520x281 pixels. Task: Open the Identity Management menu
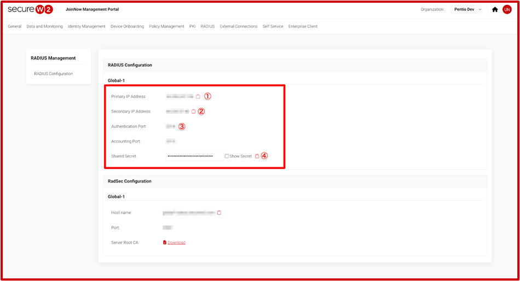point(86,26)
